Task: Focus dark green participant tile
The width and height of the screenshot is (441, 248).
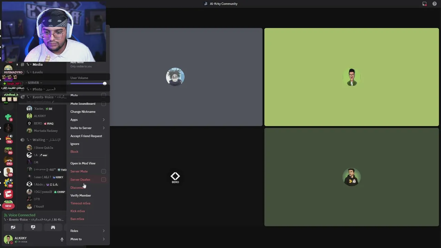Action: [351, 177]
